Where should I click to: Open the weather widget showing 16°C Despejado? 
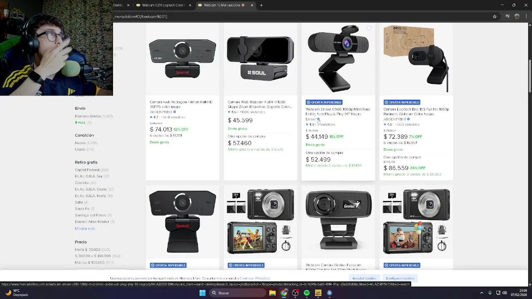pos(17,293)
